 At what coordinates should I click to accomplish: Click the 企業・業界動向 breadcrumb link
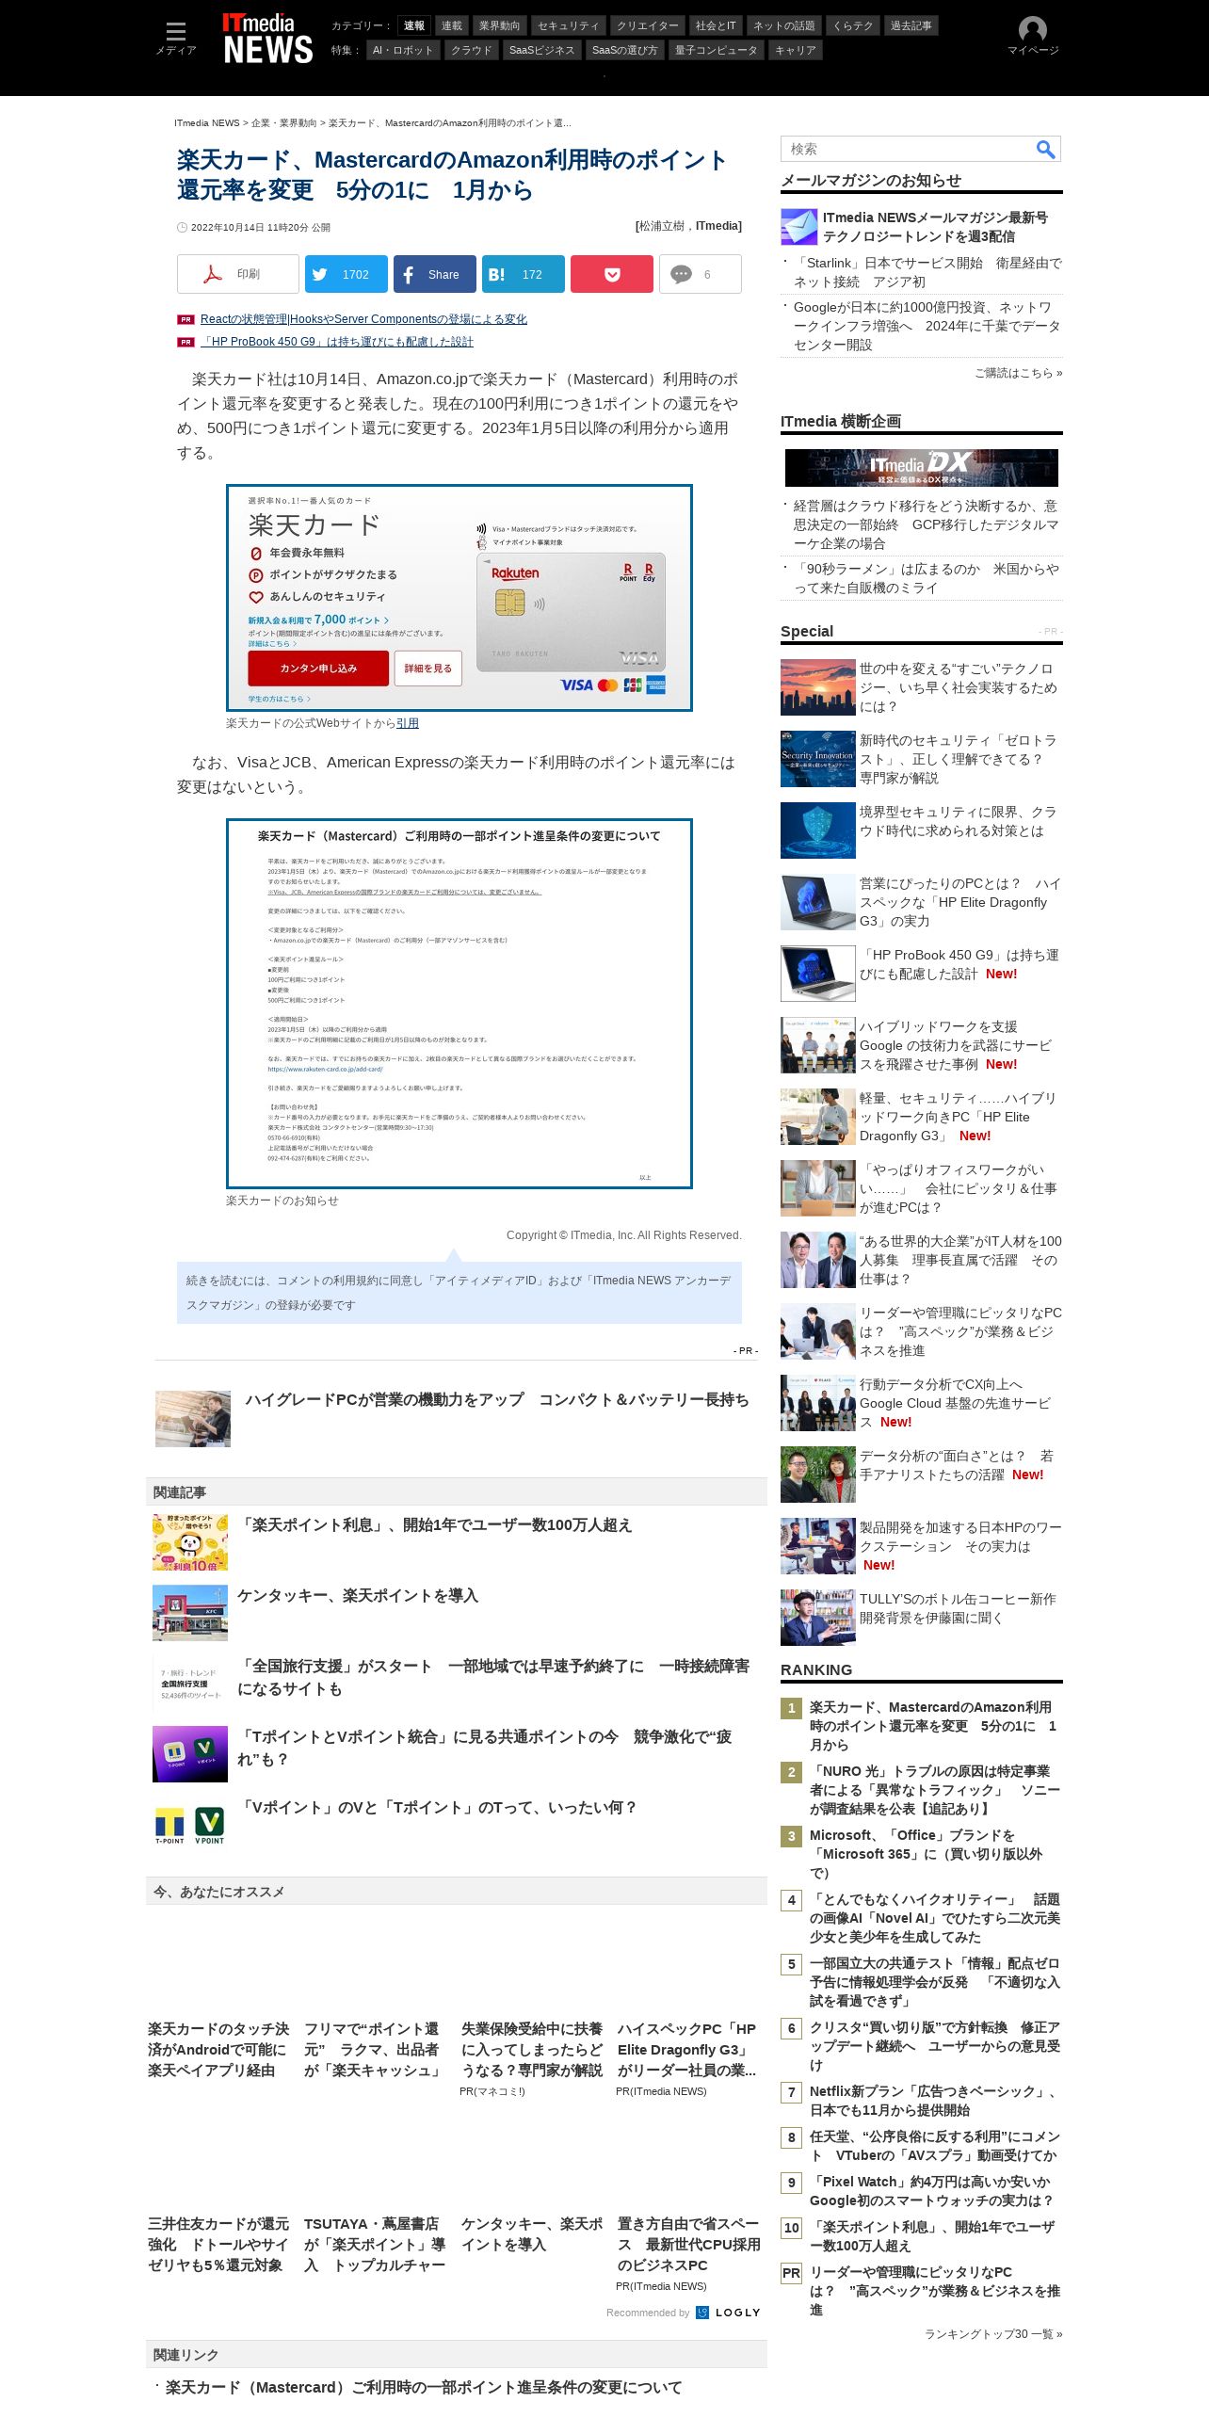click(x=284, y=123)
